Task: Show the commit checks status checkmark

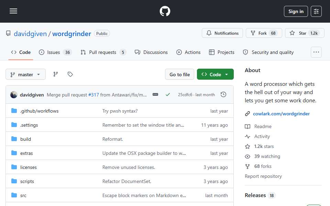Action: tap(168, 95)
